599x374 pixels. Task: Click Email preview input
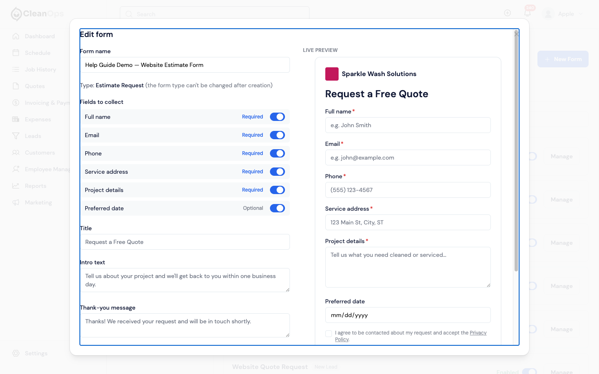click(x=408, y=157)
